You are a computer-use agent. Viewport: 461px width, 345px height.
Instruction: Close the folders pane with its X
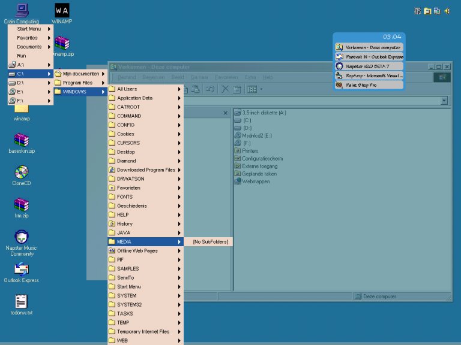(225, 113)
